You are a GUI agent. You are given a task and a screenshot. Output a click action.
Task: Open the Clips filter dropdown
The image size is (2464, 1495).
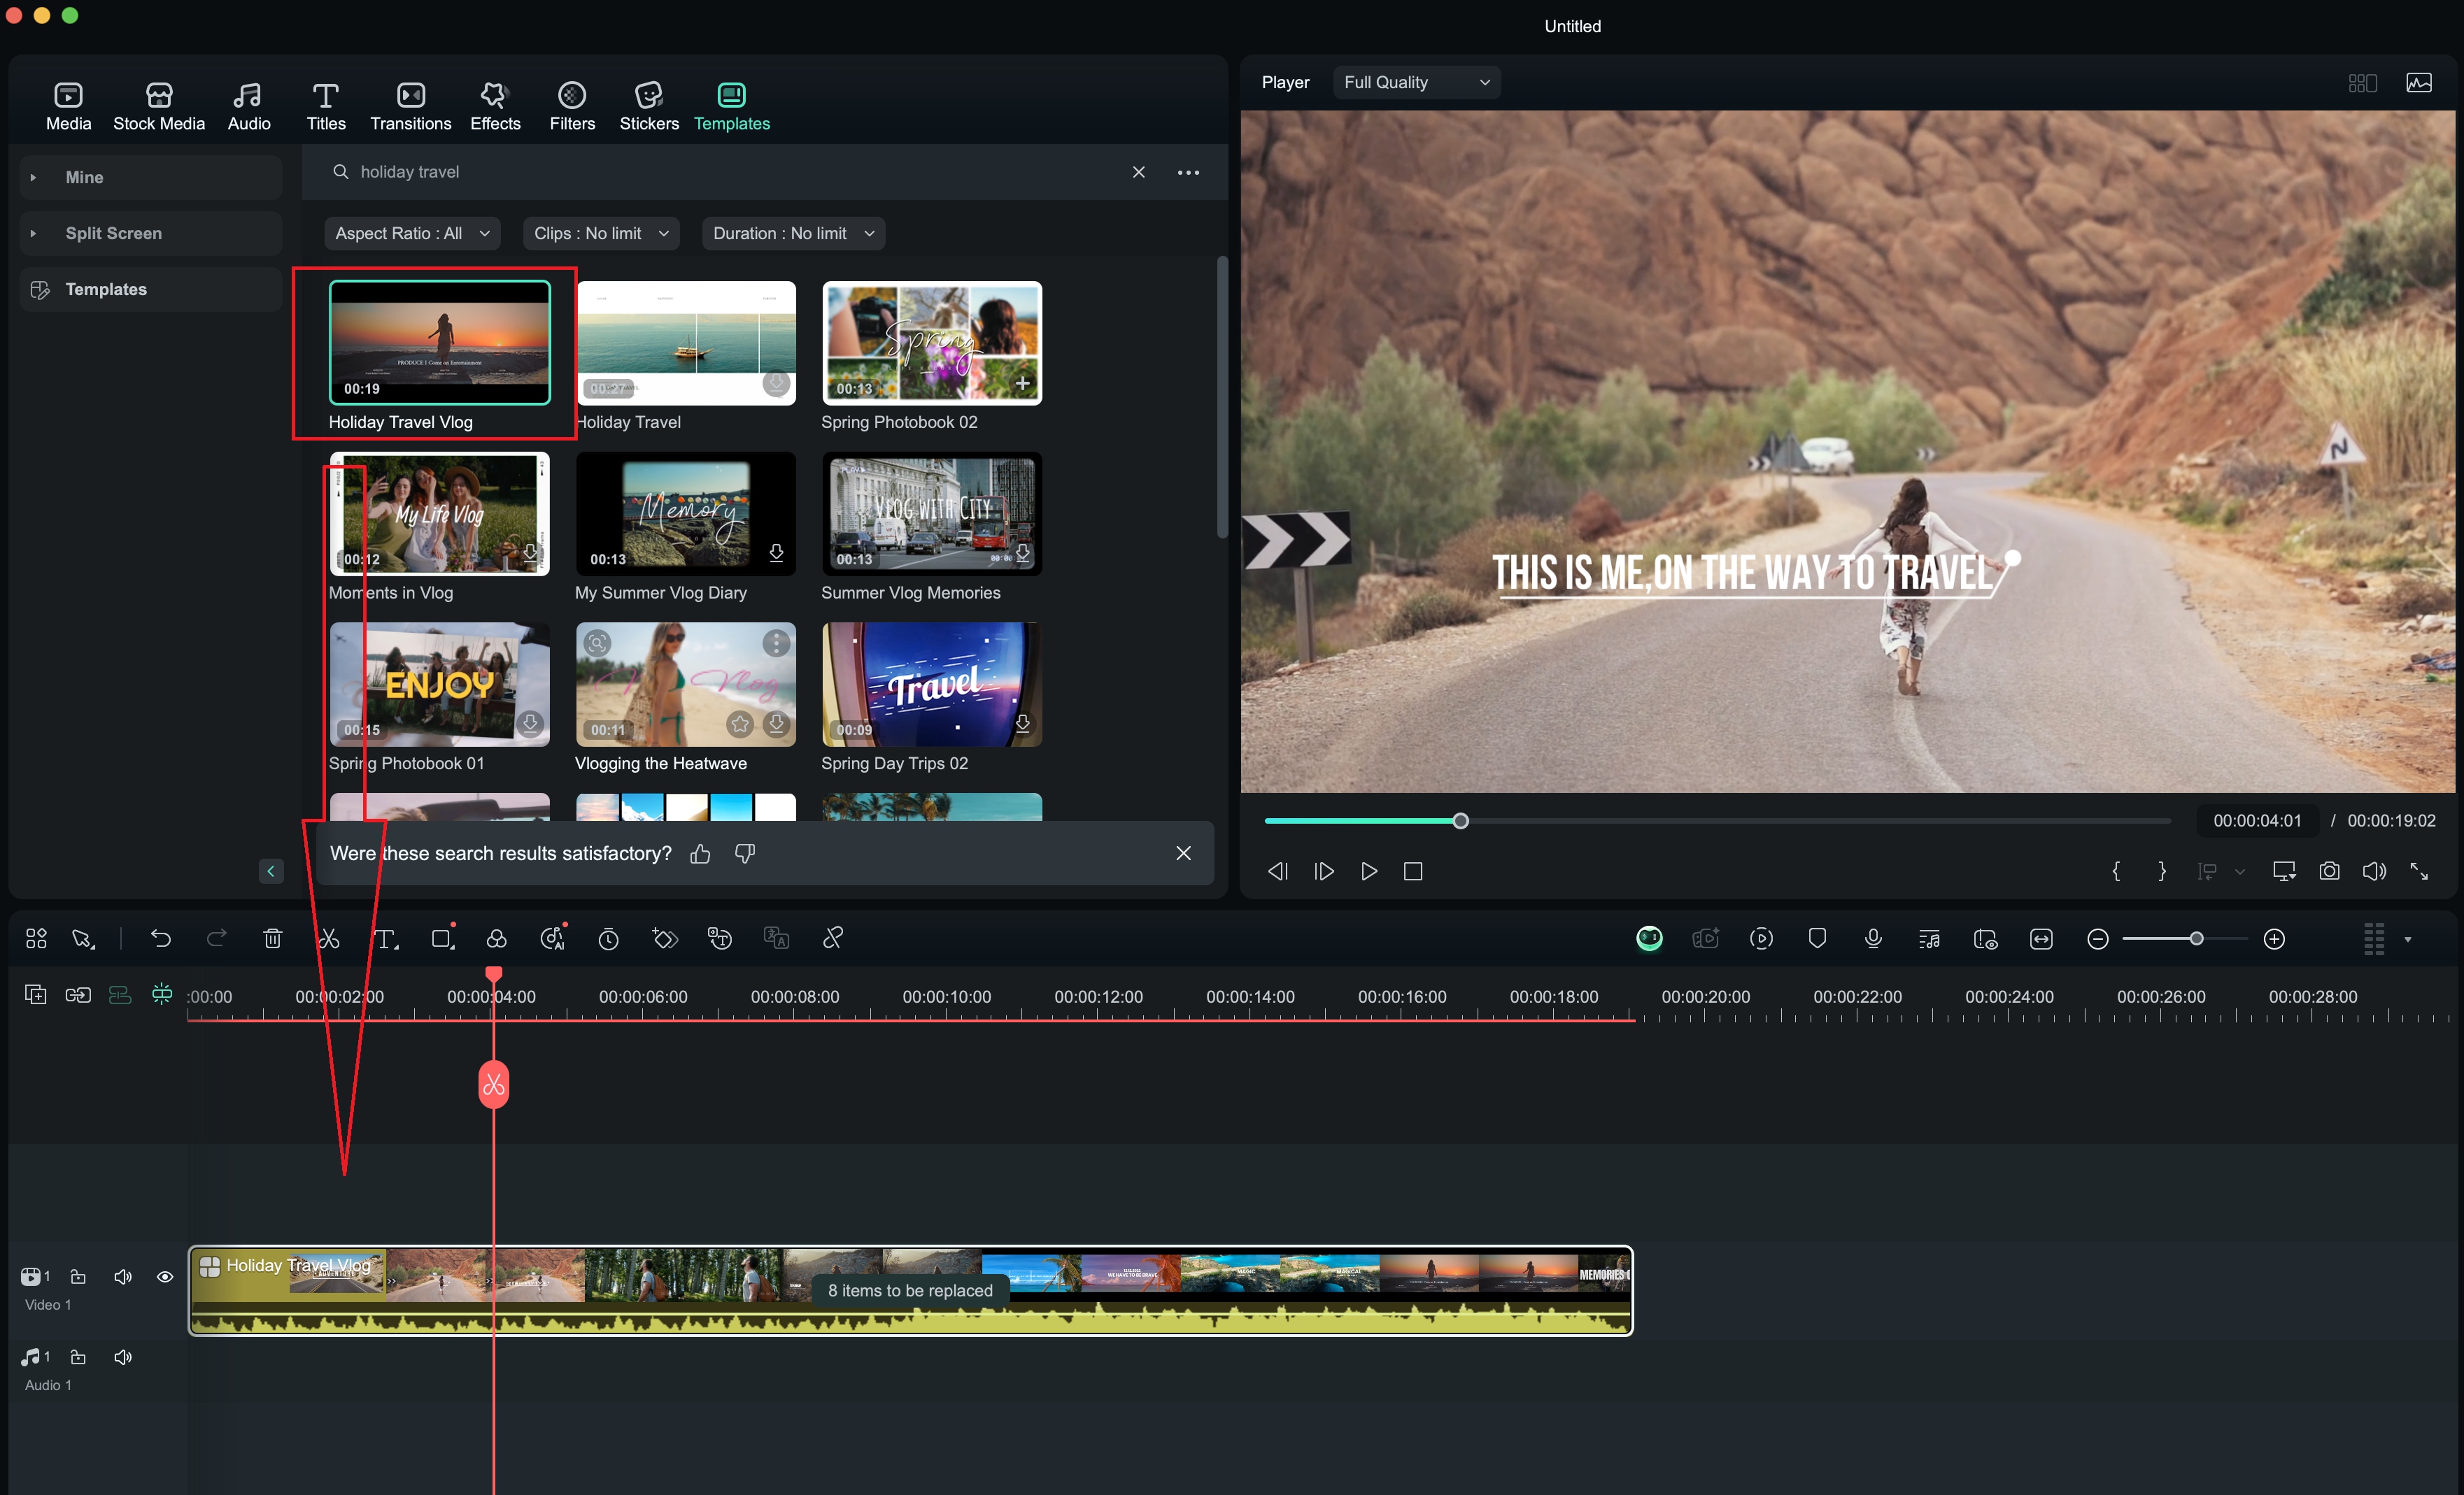600,233
